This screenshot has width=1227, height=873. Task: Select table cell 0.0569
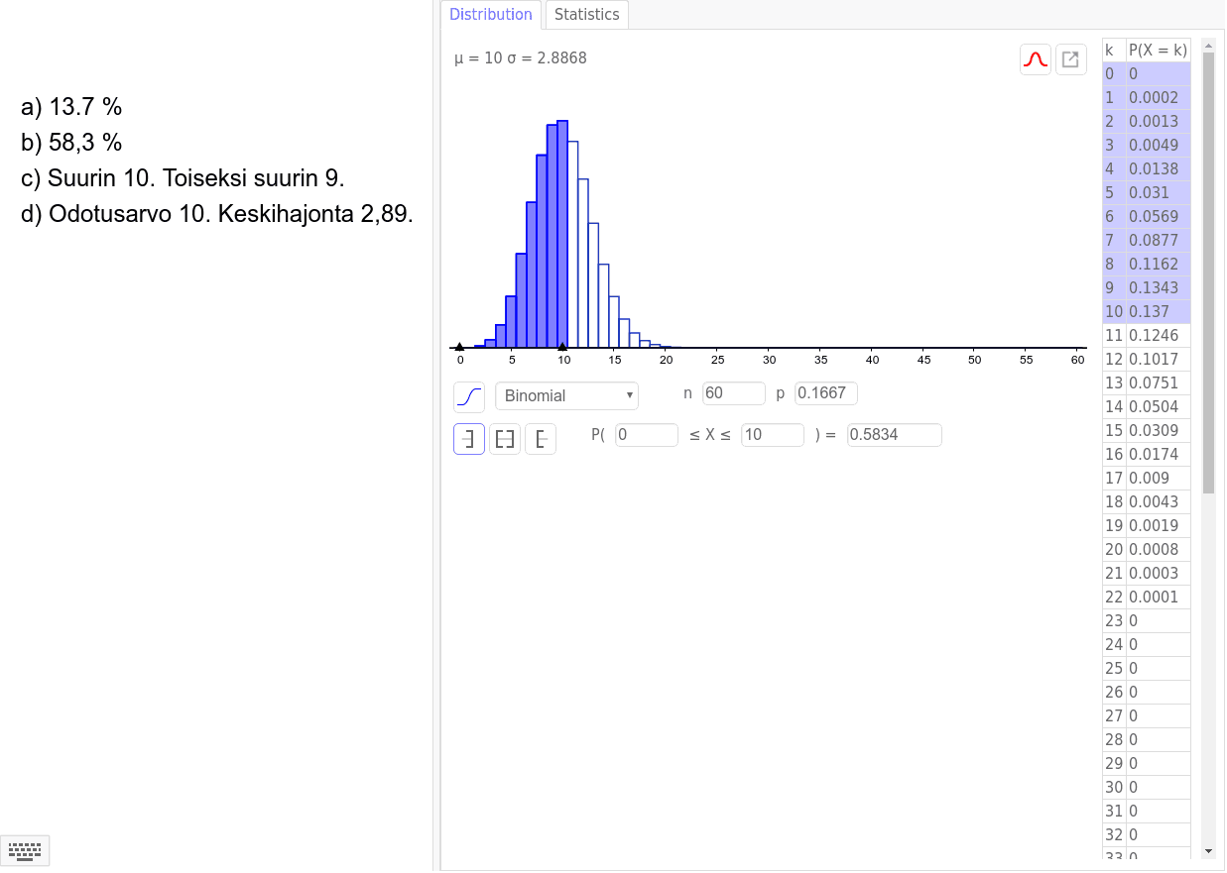(1159, 216)
